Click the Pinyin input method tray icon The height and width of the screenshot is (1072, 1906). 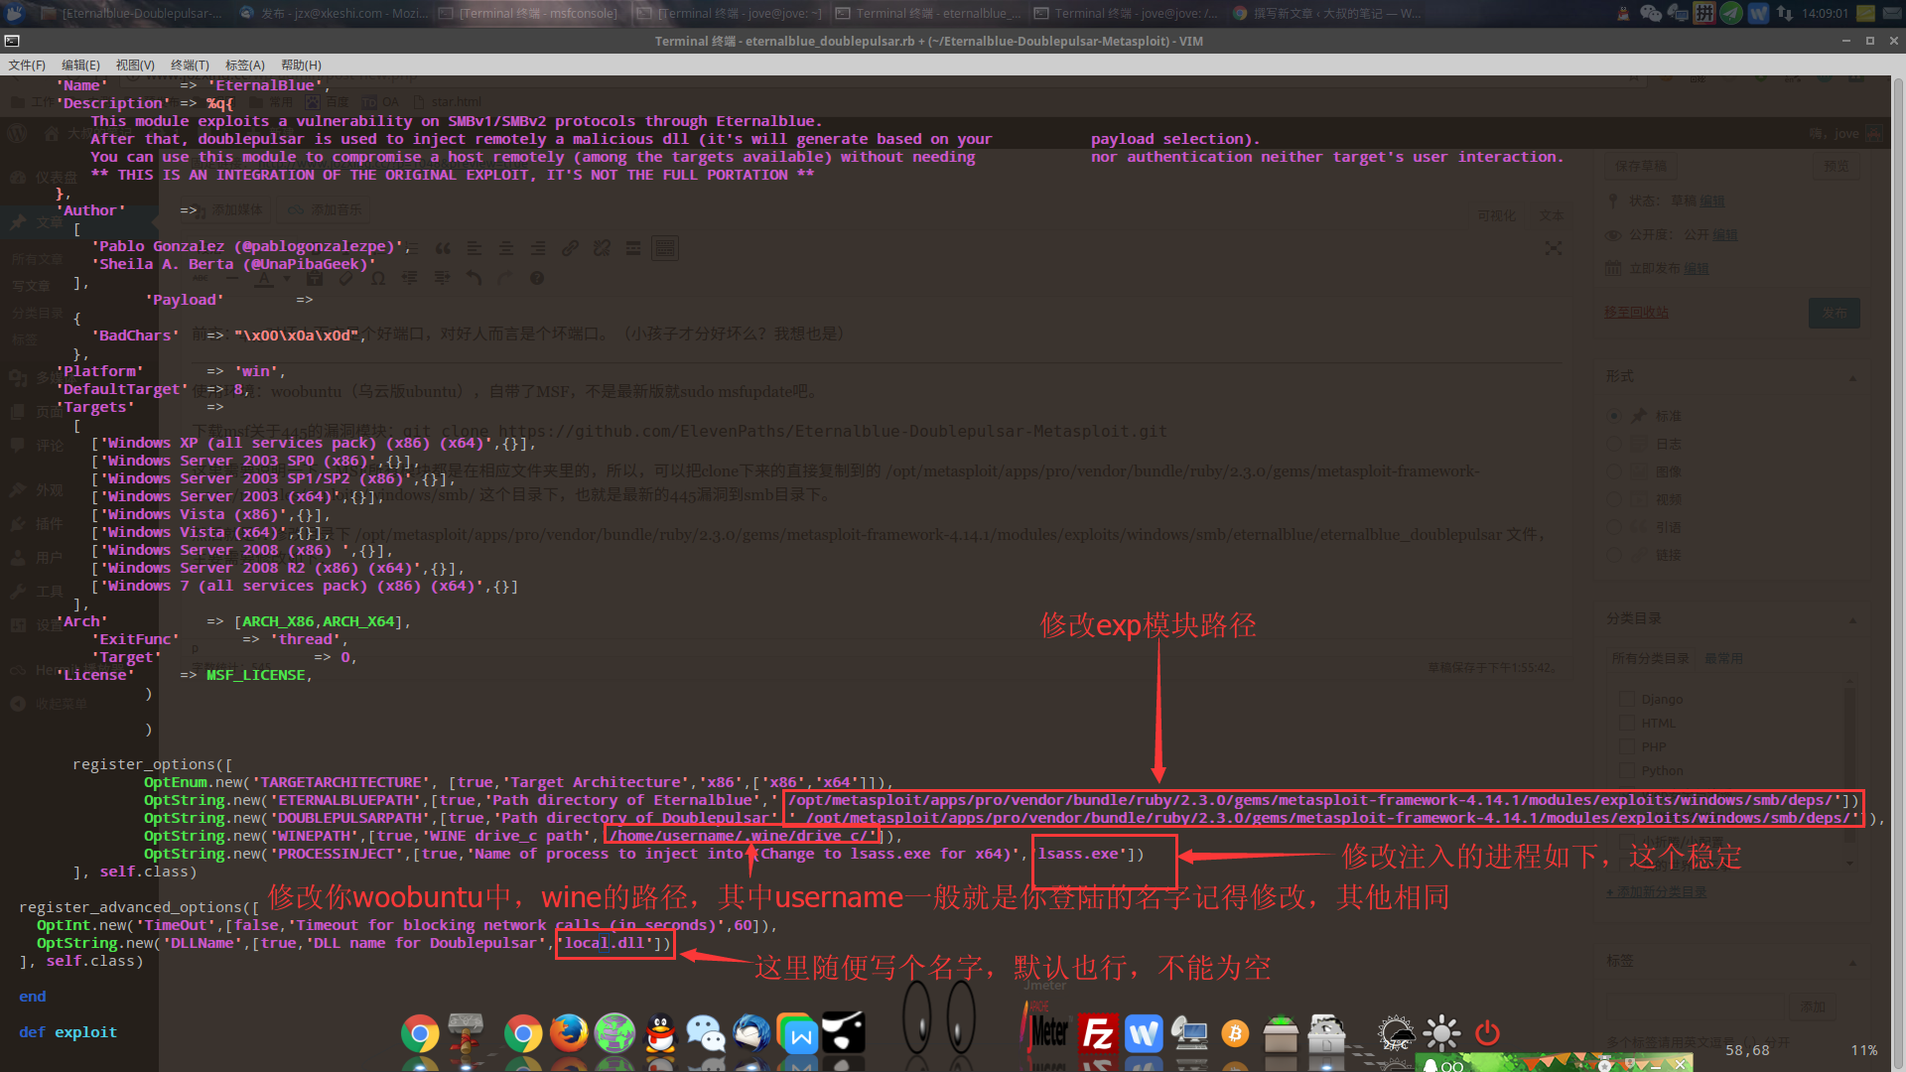1704,13
